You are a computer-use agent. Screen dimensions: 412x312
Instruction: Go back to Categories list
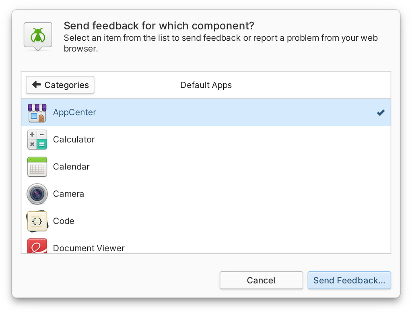pos(60,85)
